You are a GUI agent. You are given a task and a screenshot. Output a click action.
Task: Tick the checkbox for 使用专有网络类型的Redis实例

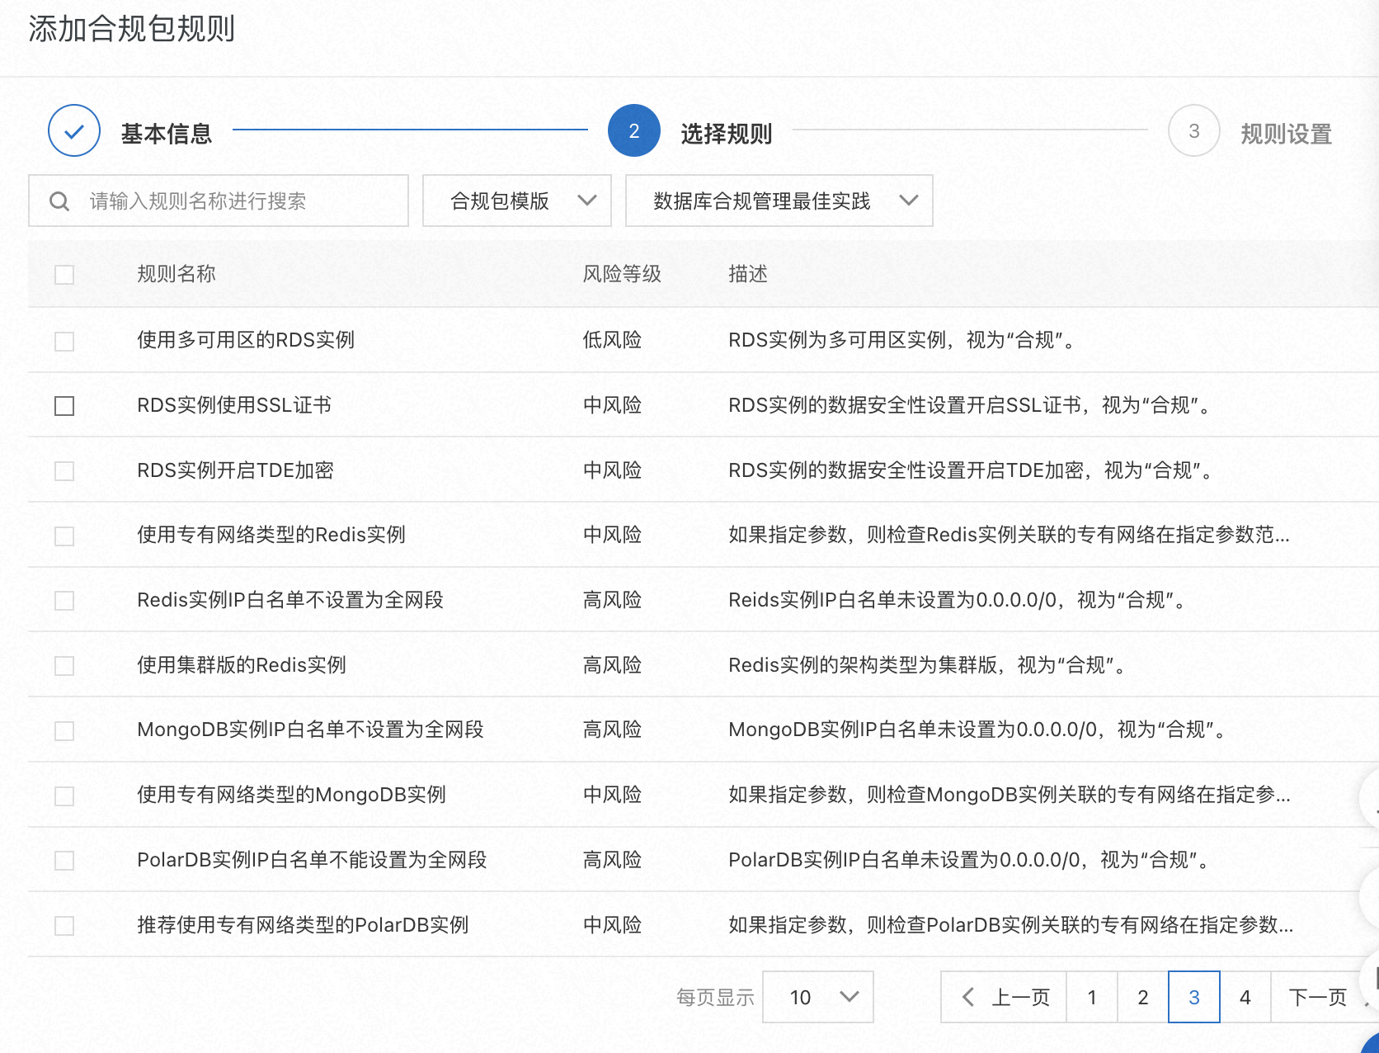coord(64,536)
